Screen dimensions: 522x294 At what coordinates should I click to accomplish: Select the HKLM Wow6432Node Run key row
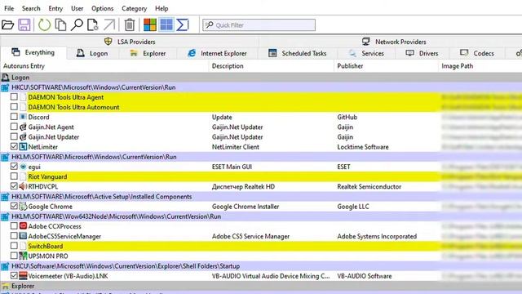[261, 216]
